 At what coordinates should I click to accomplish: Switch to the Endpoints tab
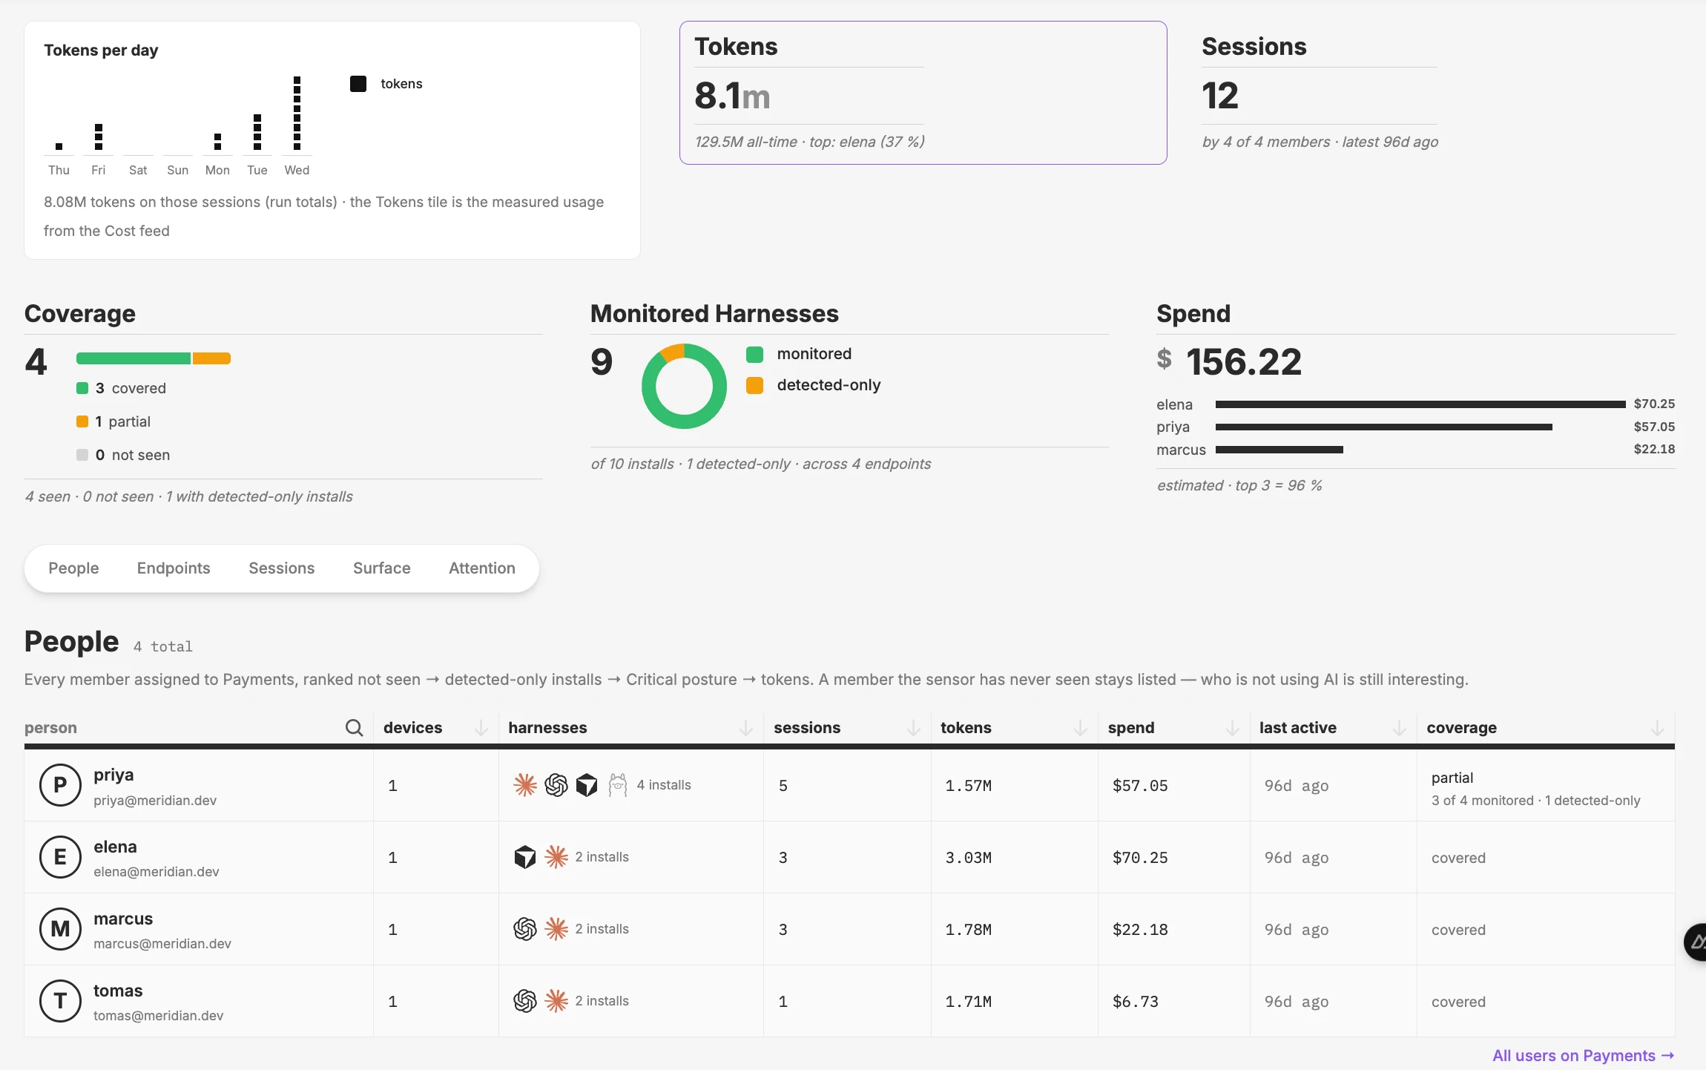coord(174,568)
